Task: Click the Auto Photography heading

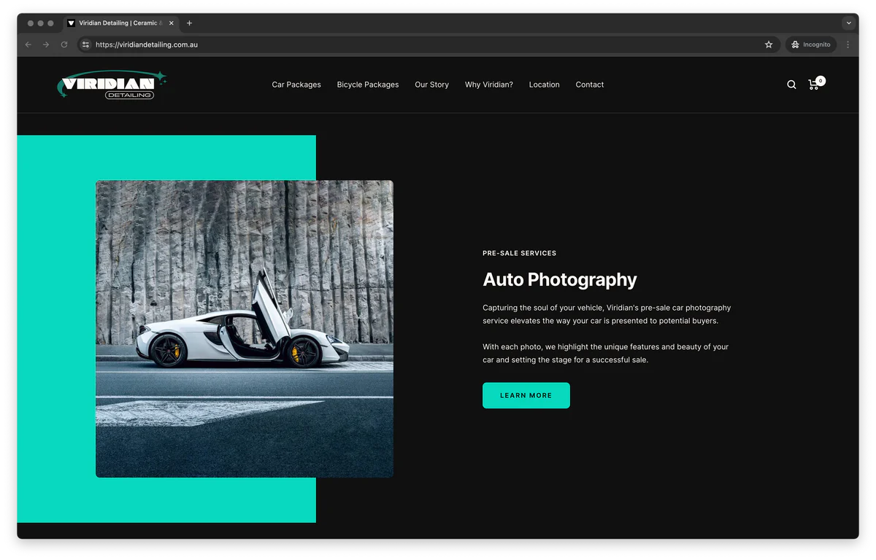Action: [x=560, y=279]
